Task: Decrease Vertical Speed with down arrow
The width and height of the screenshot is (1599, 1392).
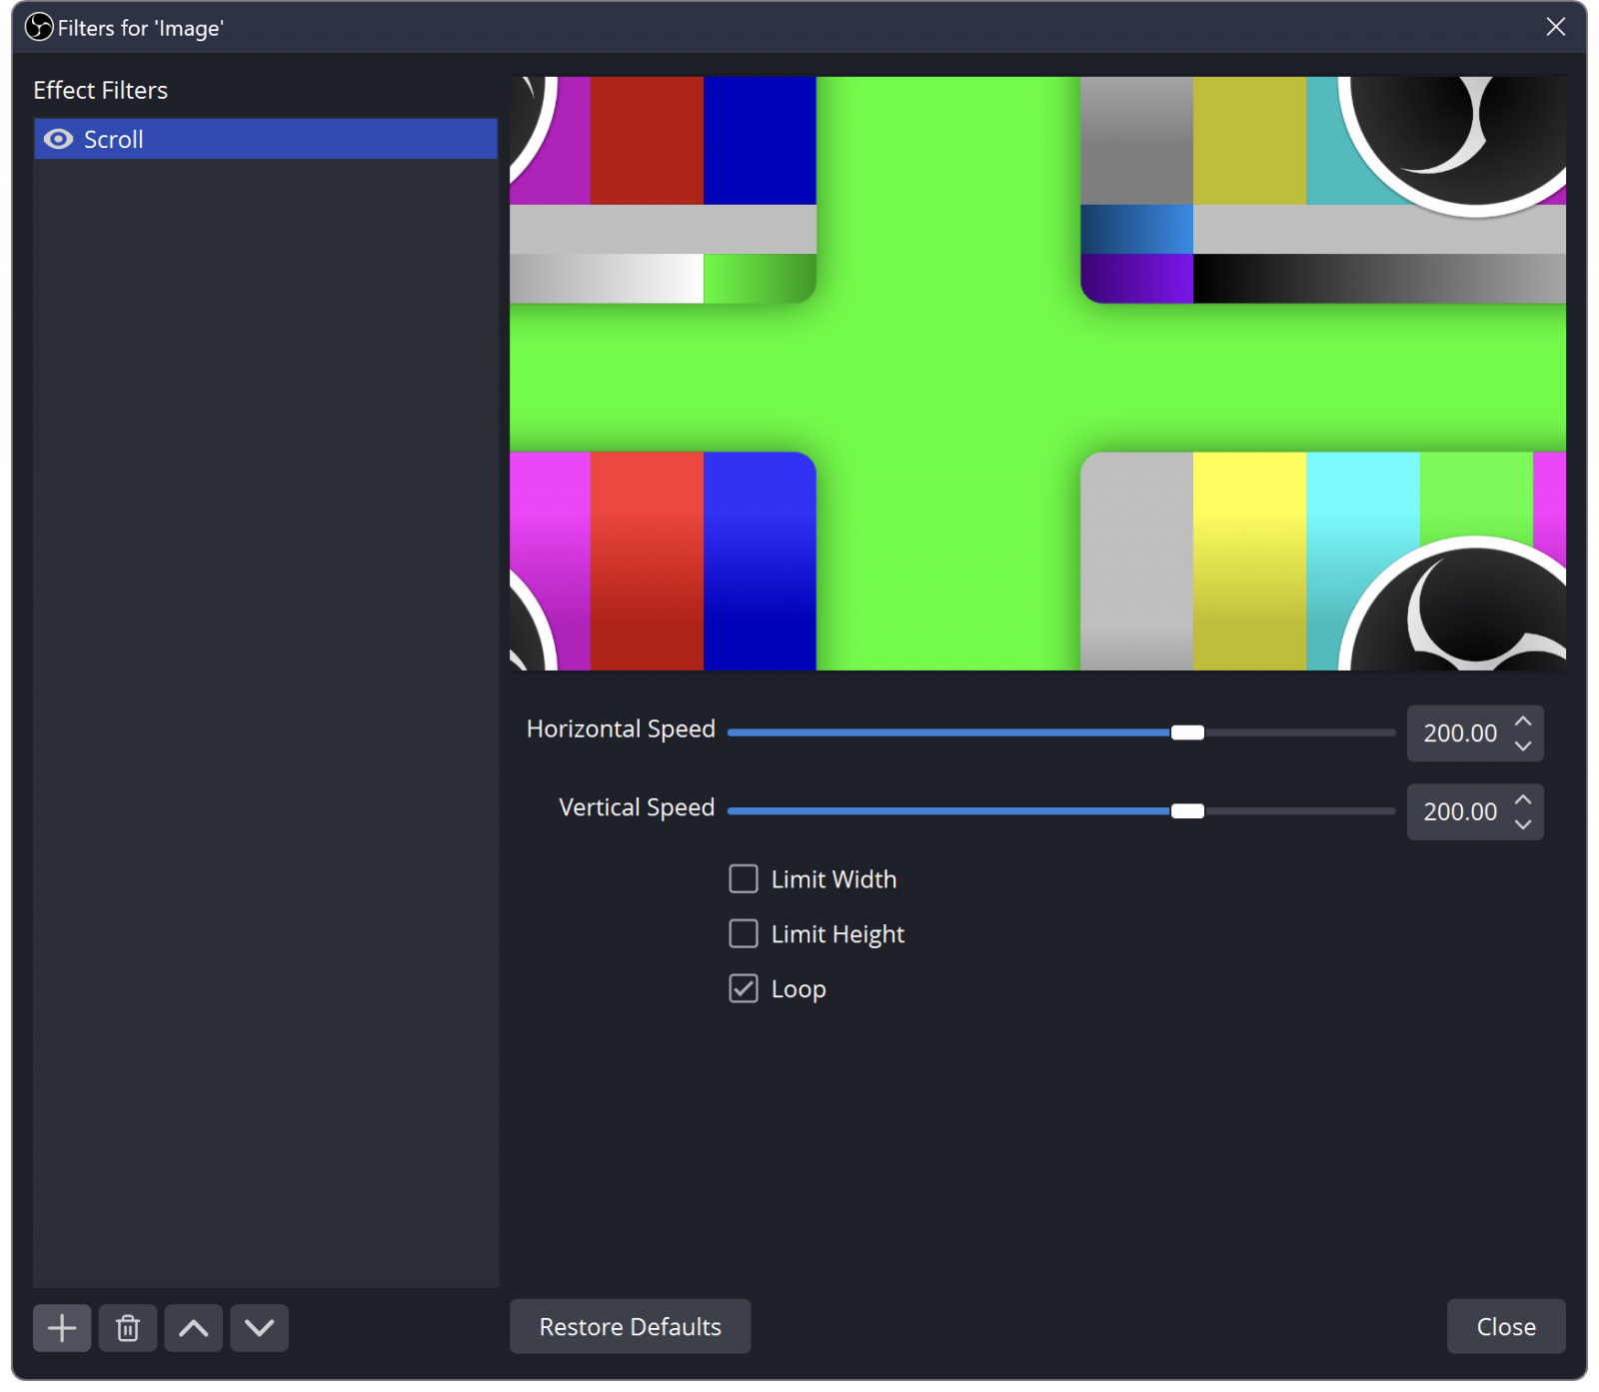Action: point(1523,824)
